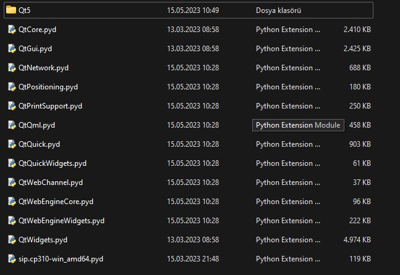The image size is (400, 275).
Task: Click the QtPrintSupport.pyd file icon
Action: (x=12, y=105)
